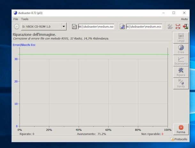Click the Avanzamento: 71.2% status text

pyautogui.click(x=91, y=134)
